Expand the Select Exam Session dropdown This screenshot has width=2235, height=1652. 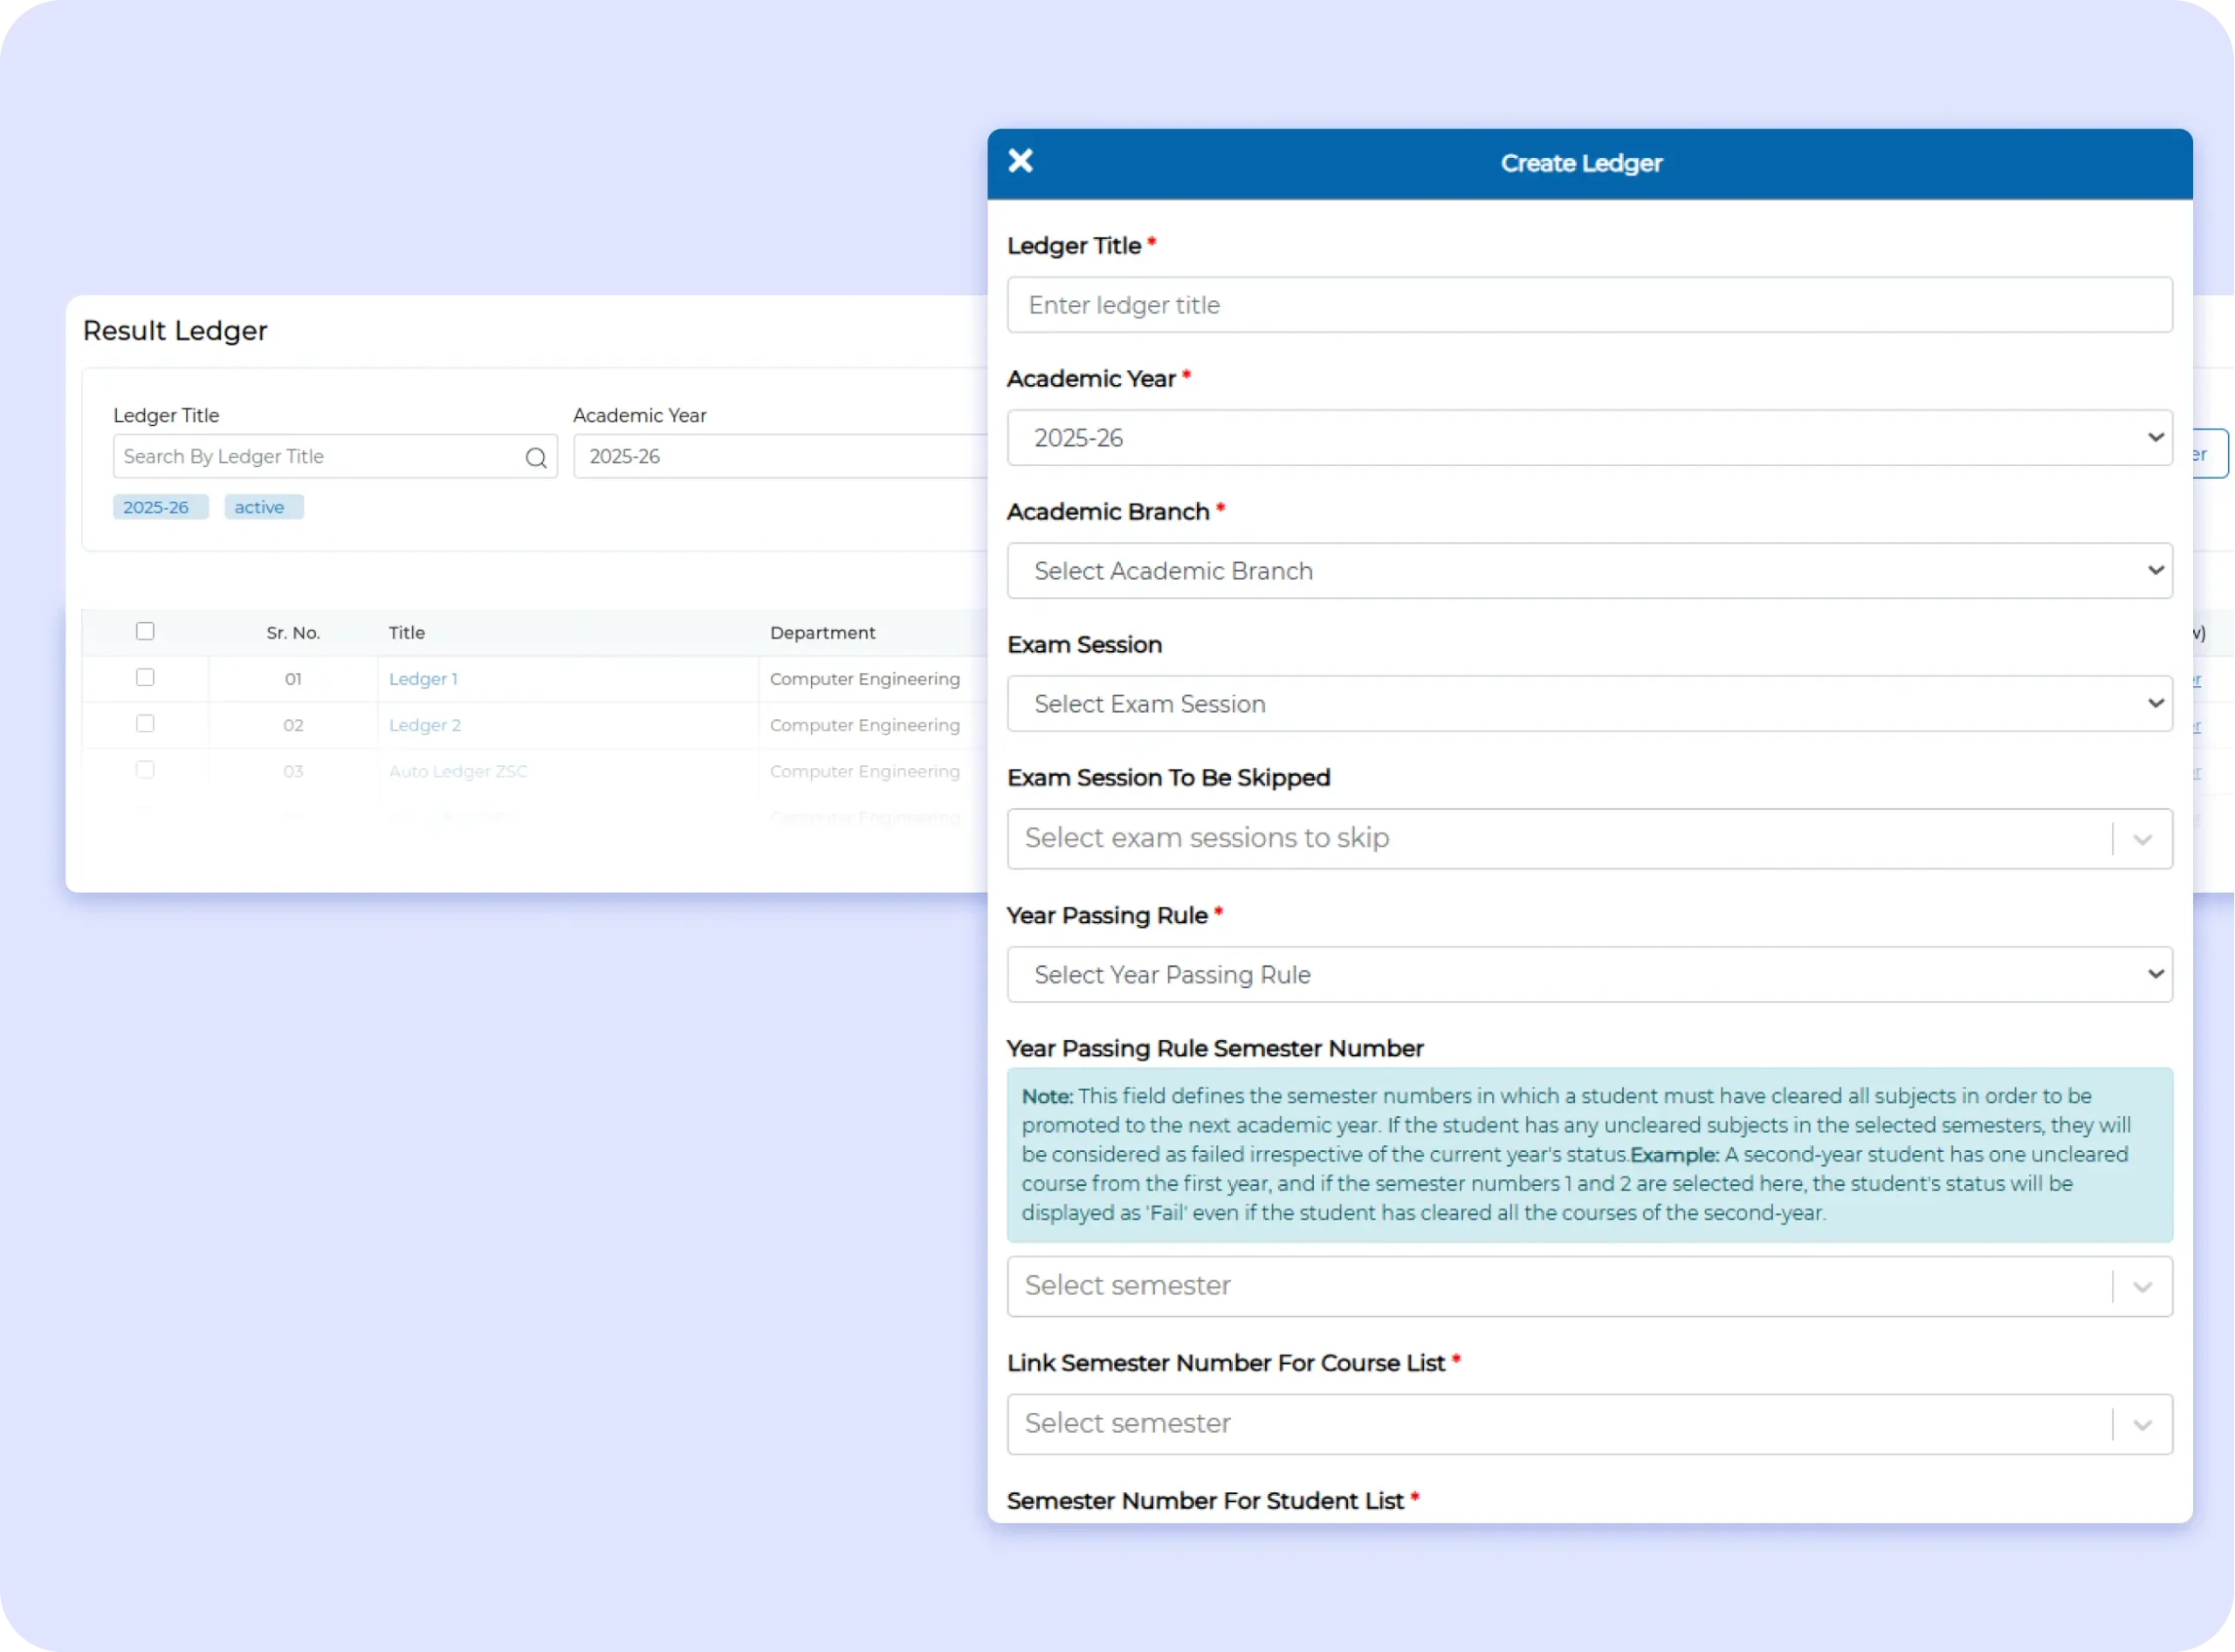coord(1589,703)
